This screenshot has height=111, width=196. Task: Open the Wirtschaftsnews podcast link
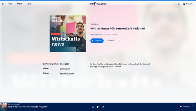tap(67, 73)
